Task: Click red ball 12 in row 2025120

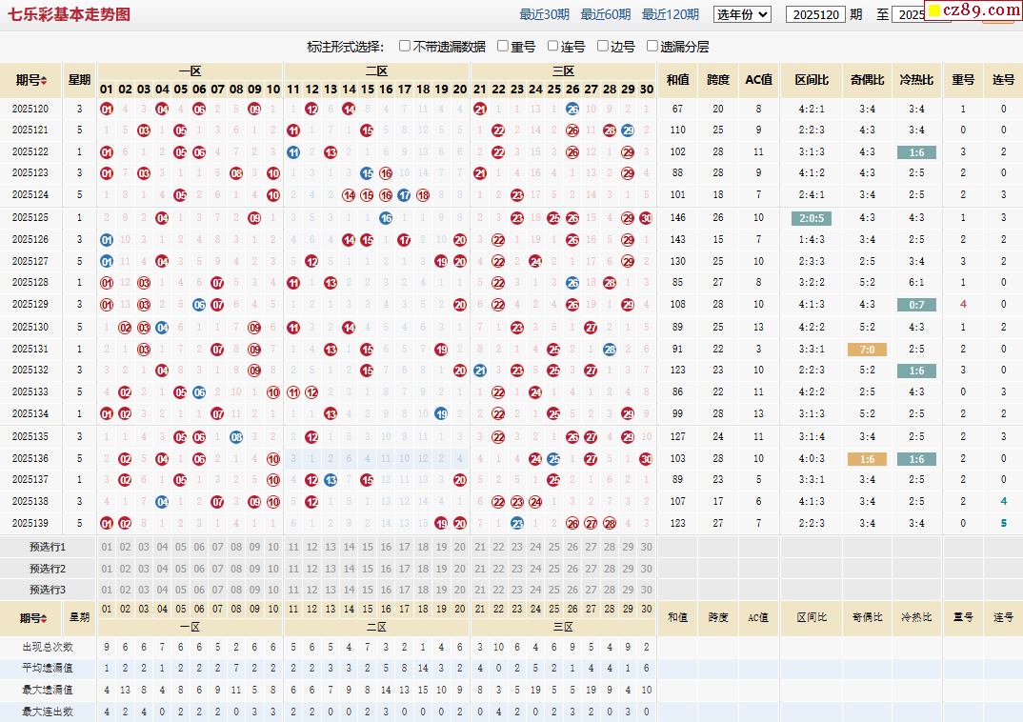Action: click(311, 109)
